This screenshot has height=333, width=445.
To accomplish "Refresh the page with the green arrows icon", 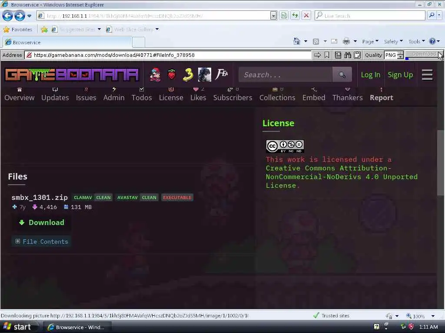I will pyautogui.click(x=295, y=16).
